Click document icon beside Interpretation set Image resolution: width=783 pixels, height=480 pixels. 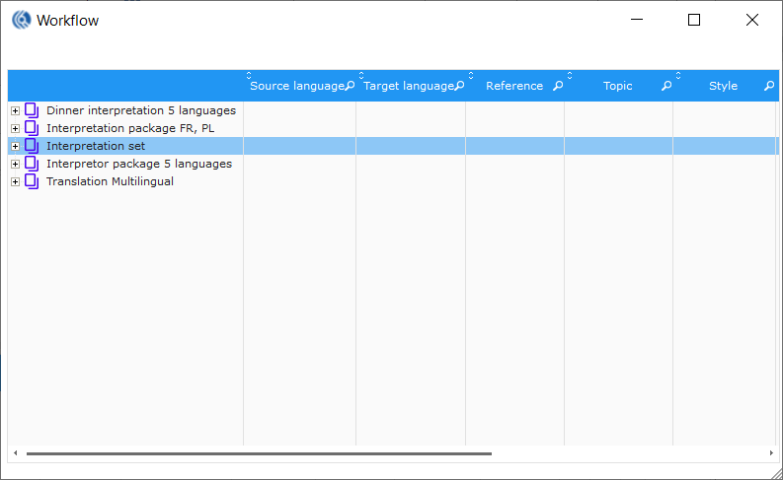coord(32,146)
